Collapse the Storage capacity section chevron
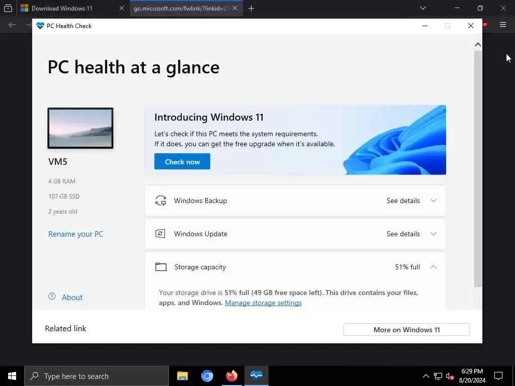 point(434,267)
